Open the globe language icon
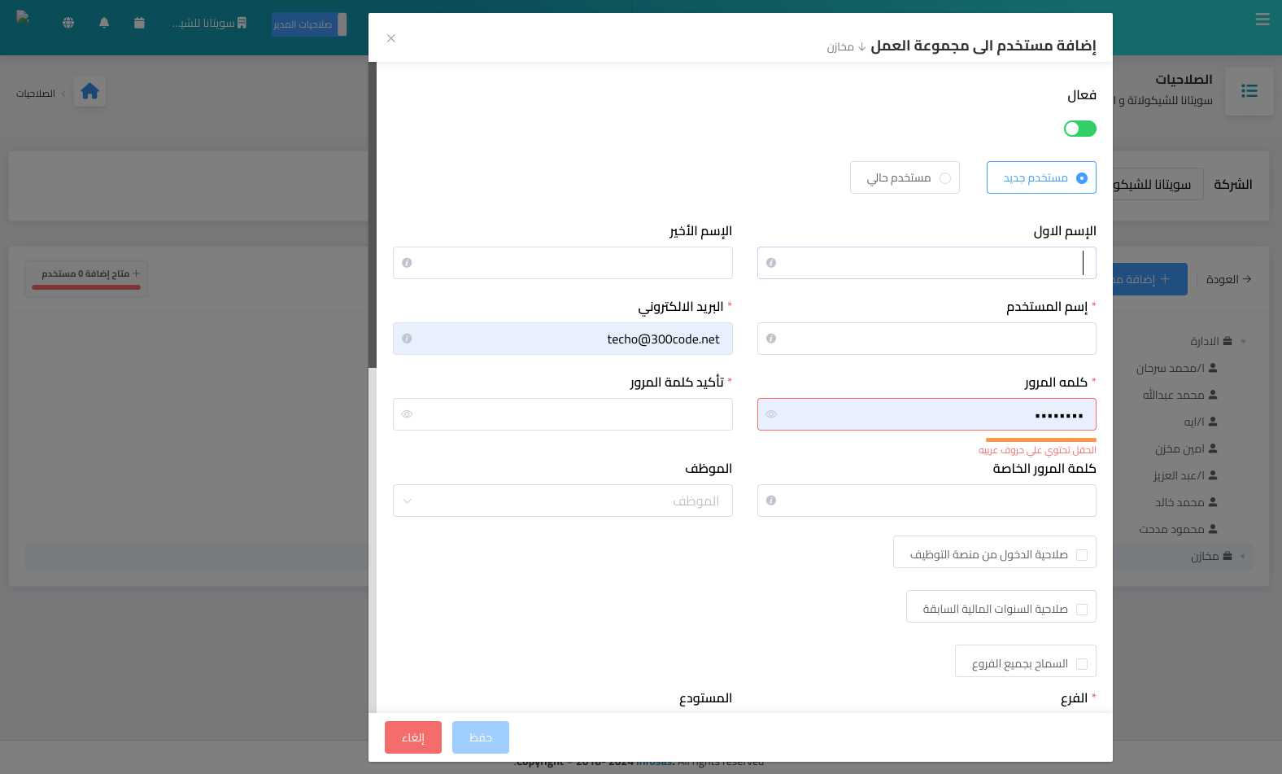This screenshot has width=1282, height=774. coord(68,23)
